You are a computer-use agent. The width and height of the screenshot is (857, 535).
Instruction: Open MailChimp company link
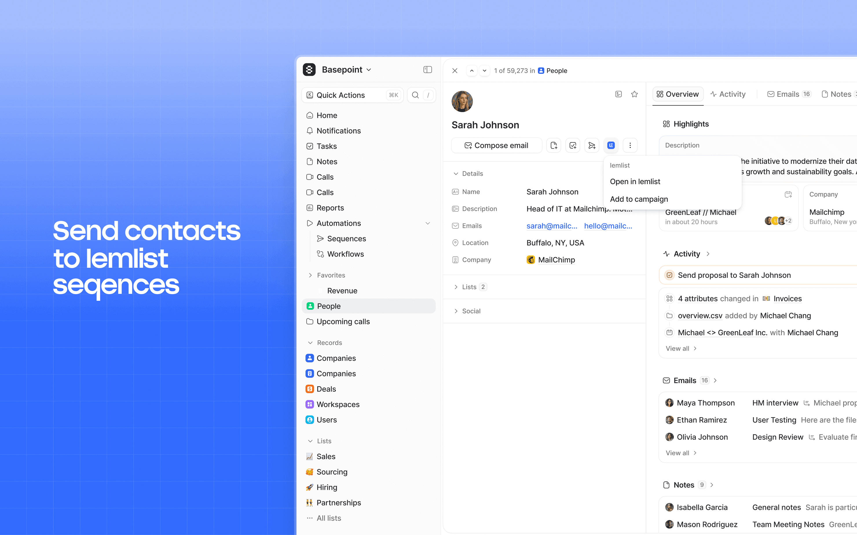tap(556, 260)
